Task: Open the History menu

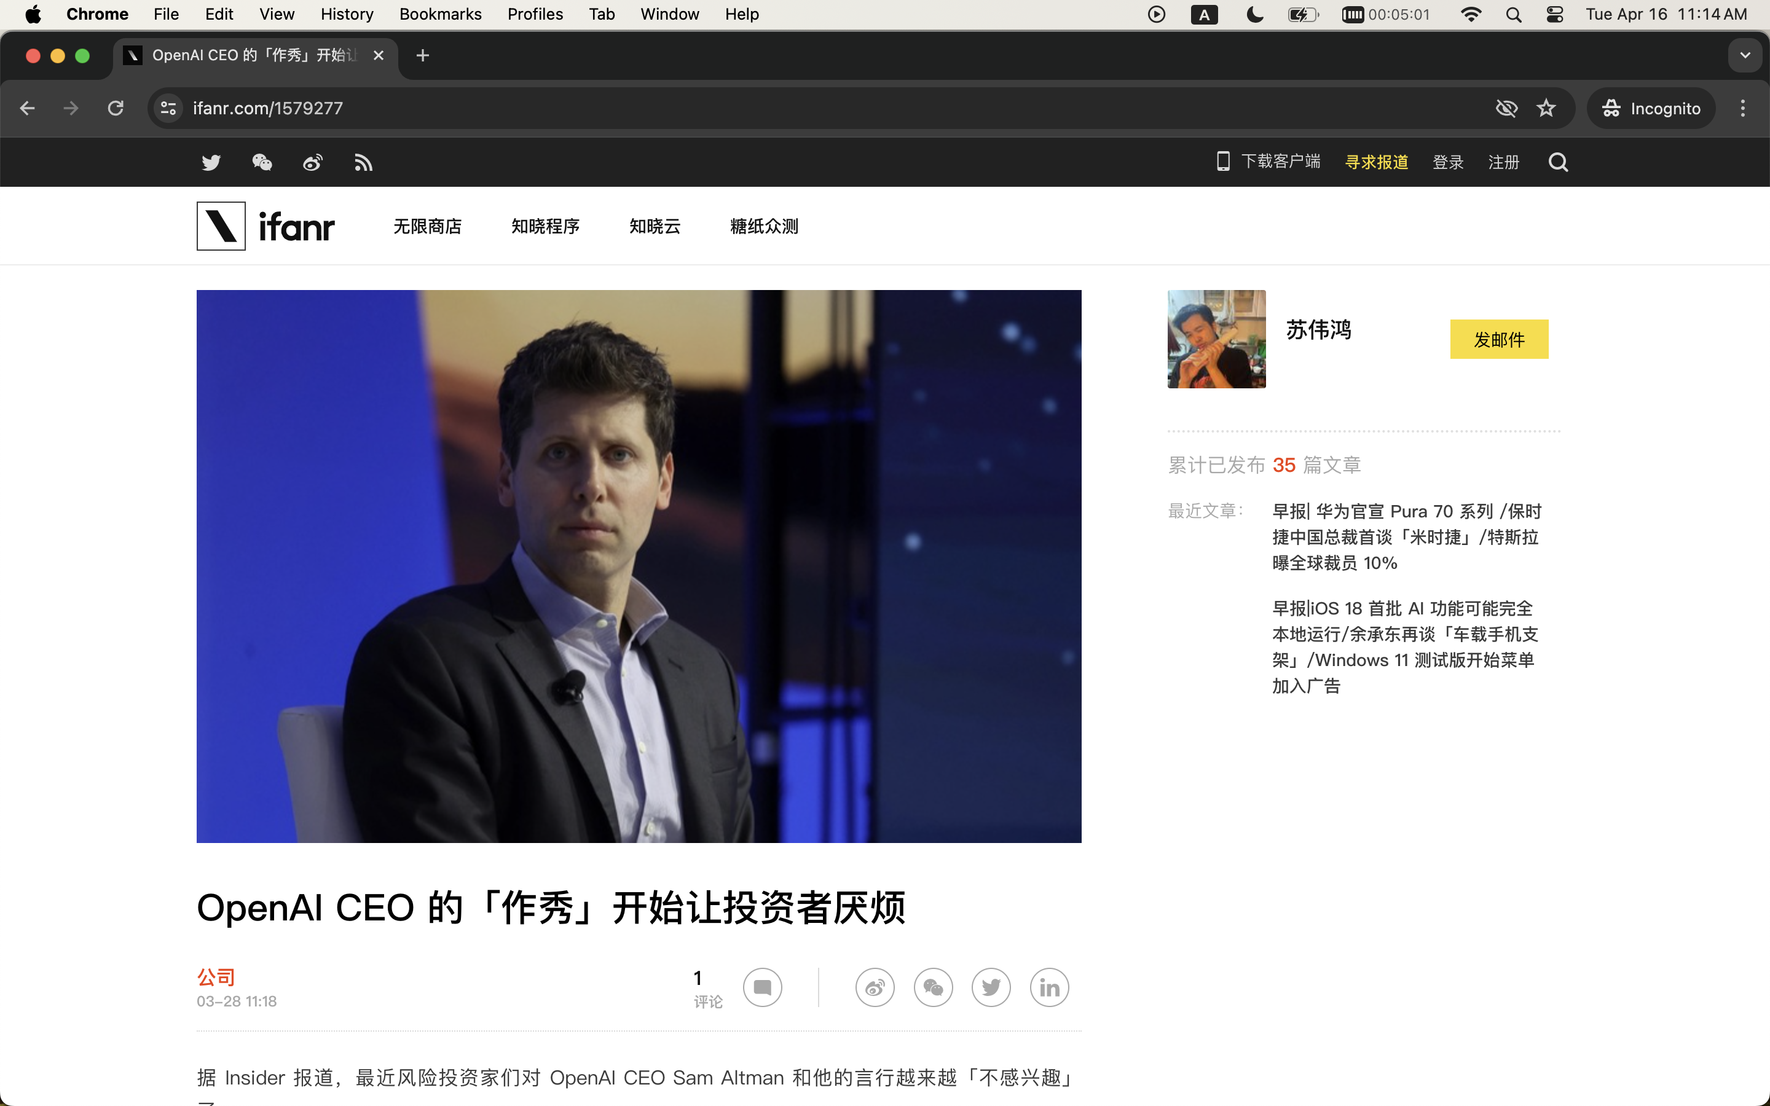Action: [x=347, y=14]
